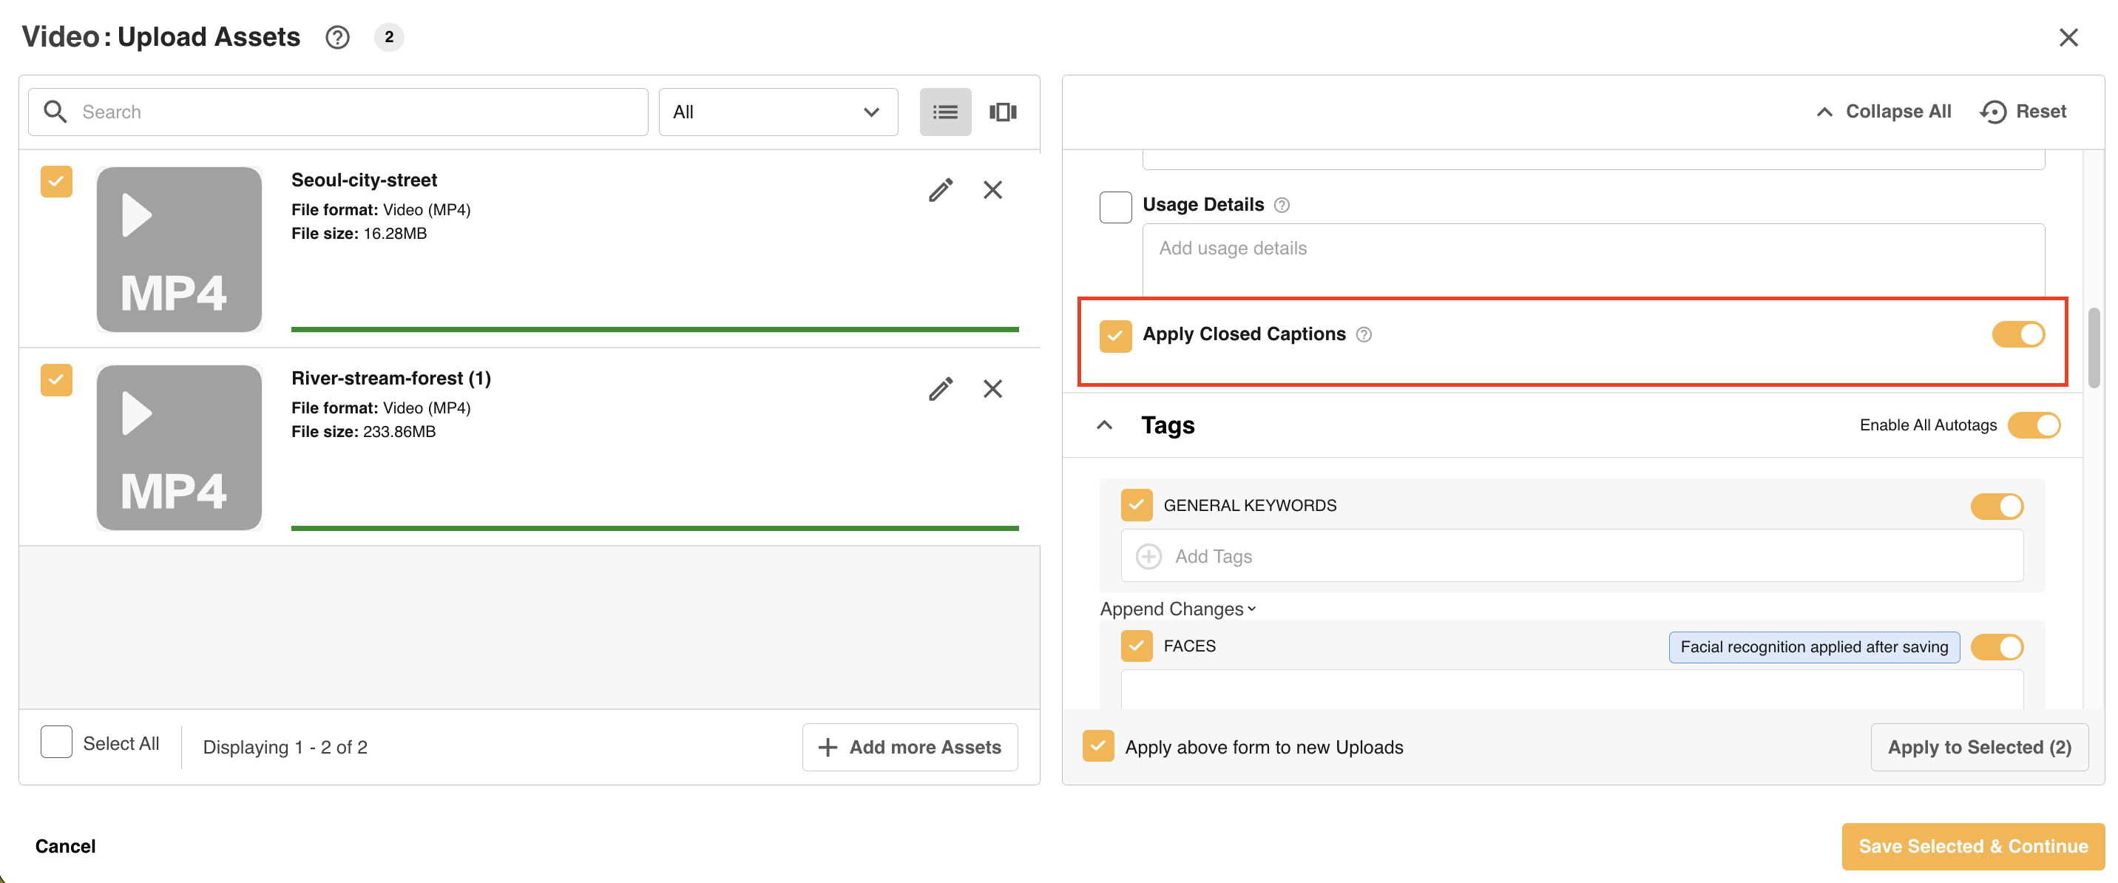
Task: Remove River-stream-forest (1) asset with X icon
Action: 992,389
